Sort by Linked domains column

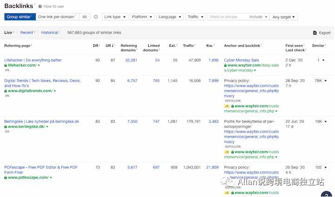[x=151, y=48]
